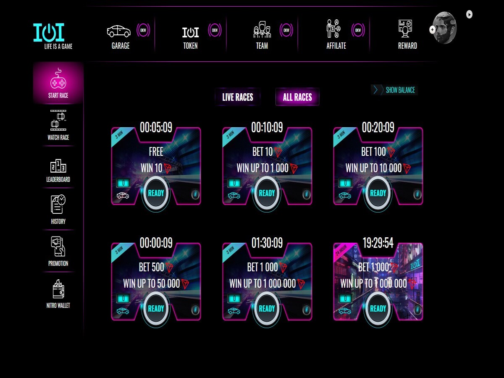
Task: Click the 00:20:09 countdown timer
Action: (378, 127)
